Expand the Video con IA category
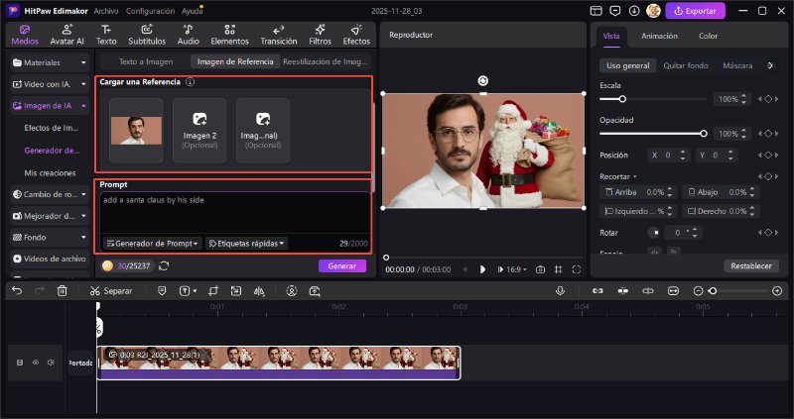 (x=50, y=84)
